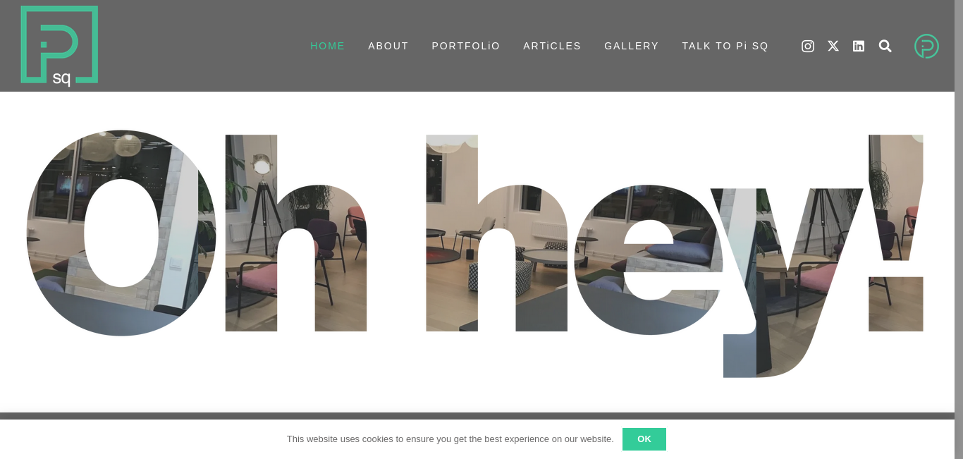Go to the HOME menu item

click(328, 46)
